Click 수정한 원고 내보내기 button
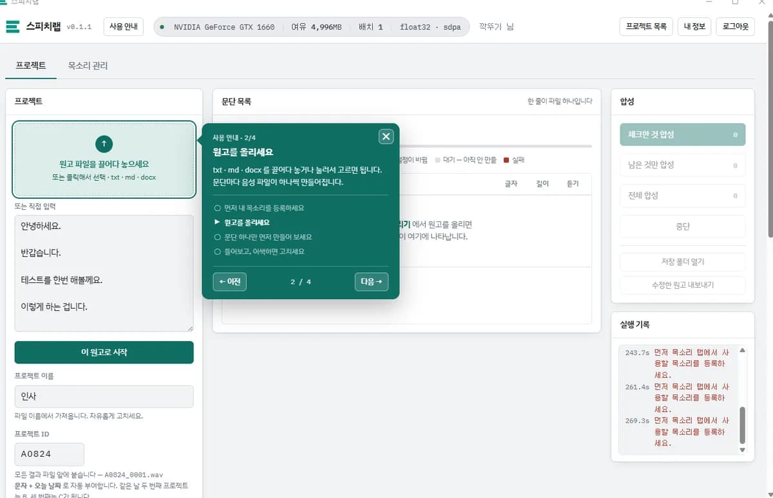 (x=682, y=285)
